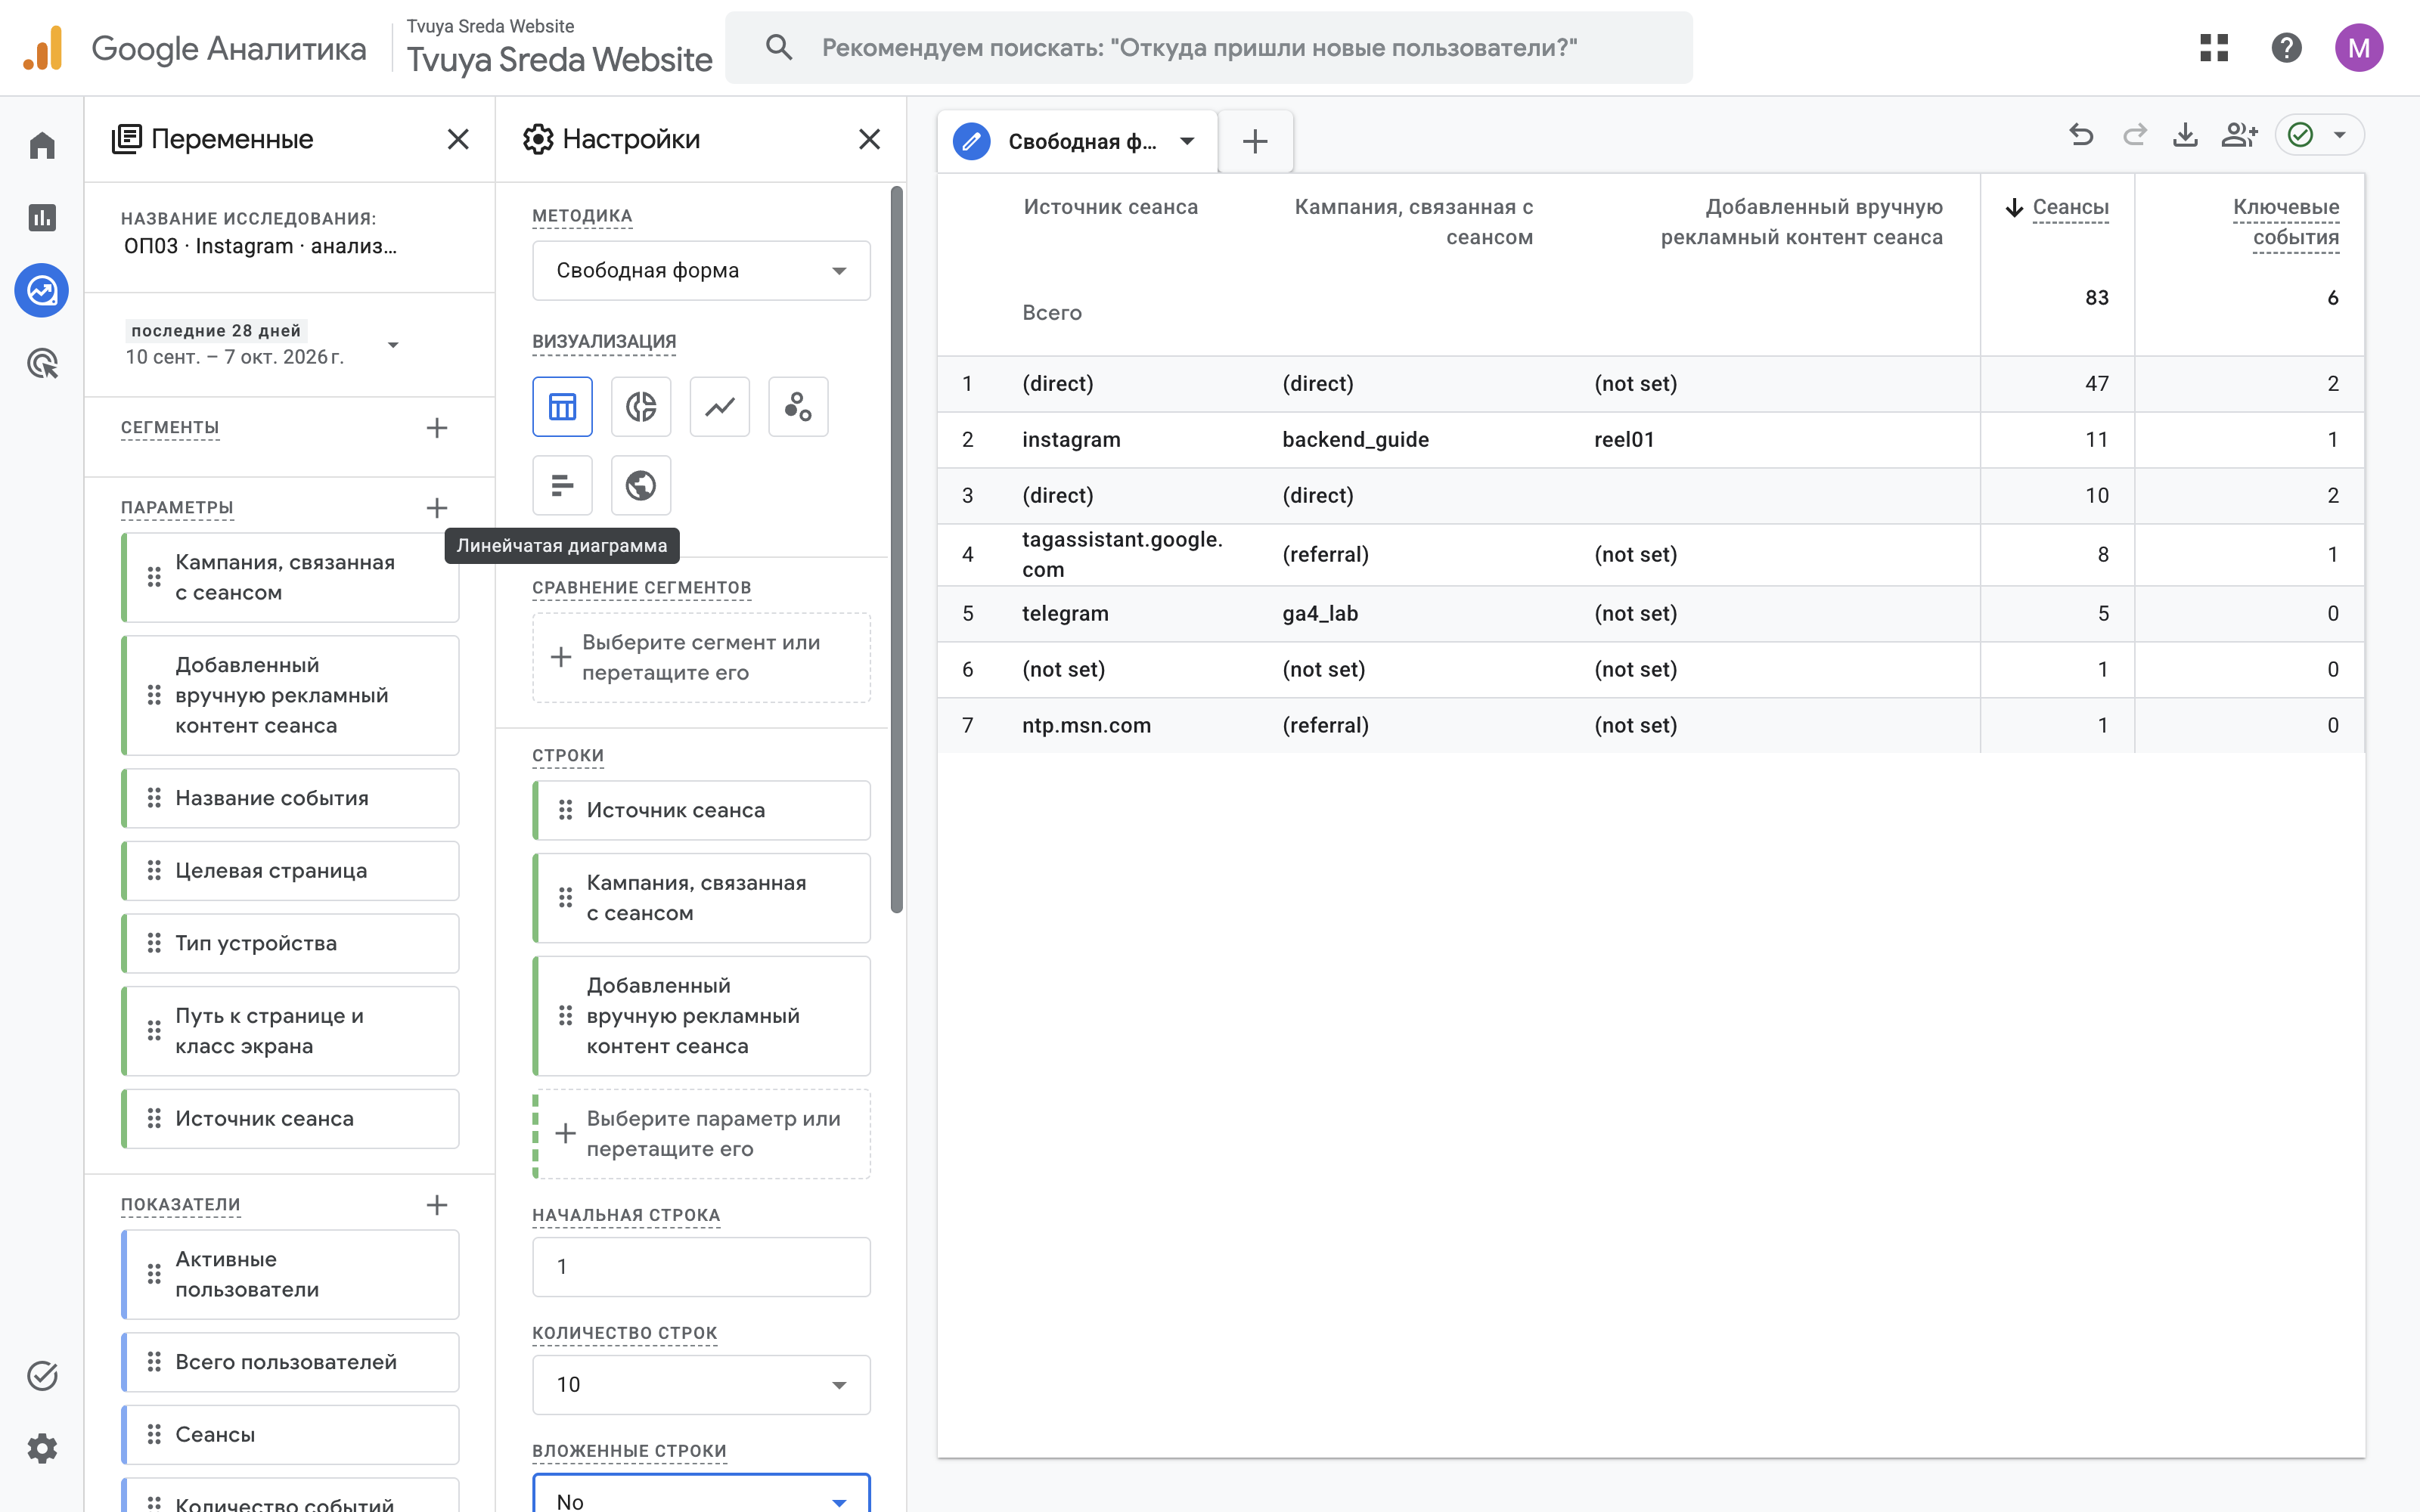Add a new exploration tab
The height and width of the screenshot is (1512, 2420).
click(x=1256, y=141)
